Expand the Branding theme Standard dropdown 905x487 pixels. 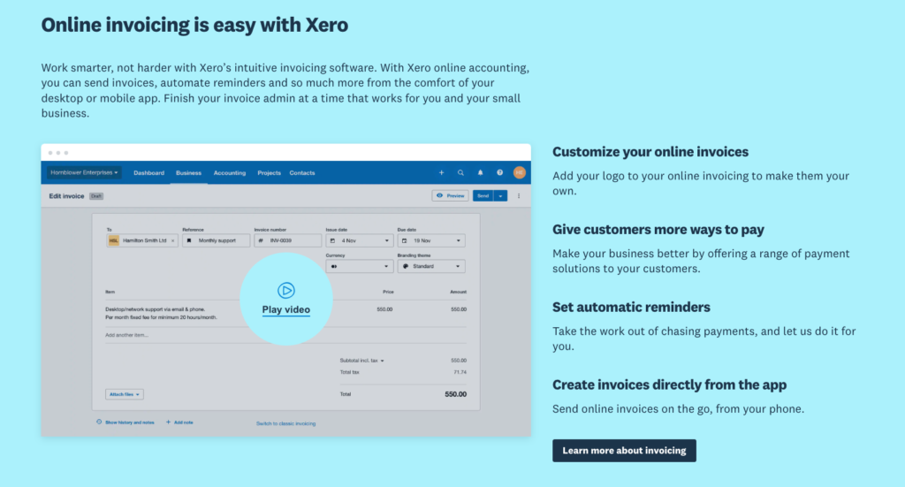[430, 266]
